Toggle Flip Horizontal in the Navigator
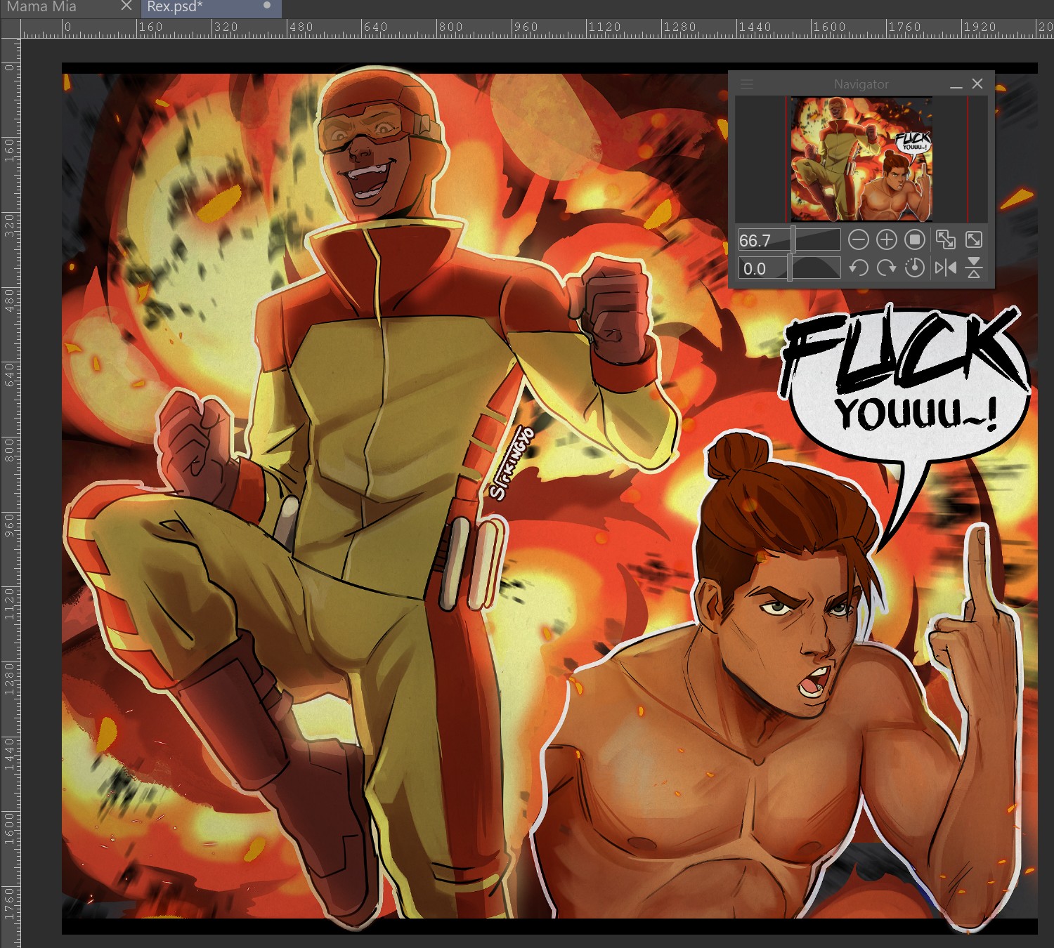 click(x=946, y=268)
